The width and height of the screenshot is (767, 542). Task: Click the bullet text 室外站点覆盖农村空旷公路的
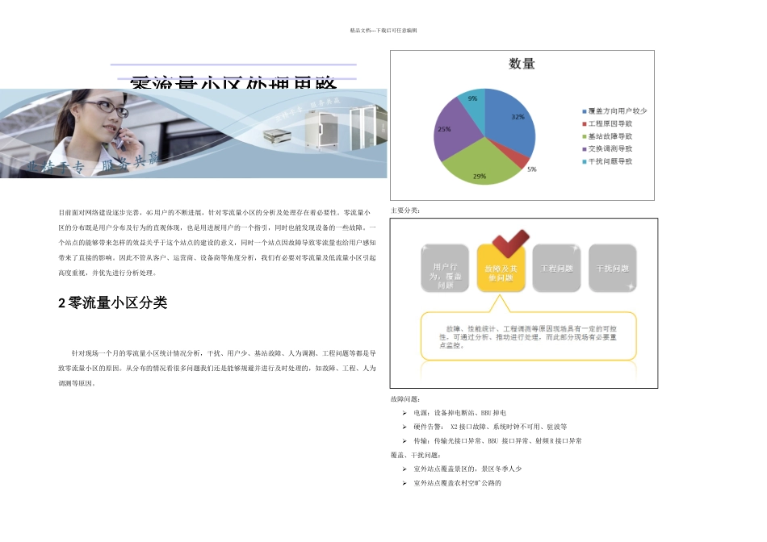pos(457,483)
